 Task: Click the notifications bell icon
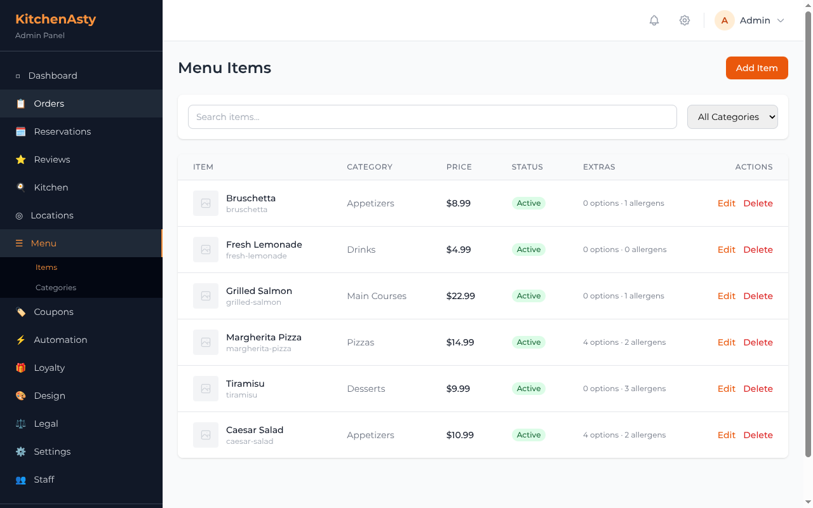[654, 20]
